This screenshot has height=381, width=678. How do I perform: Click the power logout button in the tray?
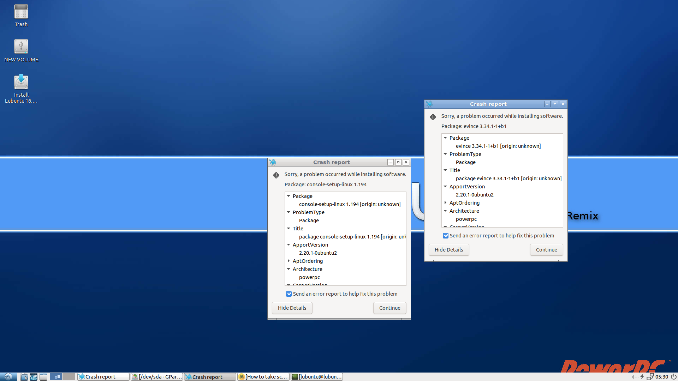tap(673, 377)
